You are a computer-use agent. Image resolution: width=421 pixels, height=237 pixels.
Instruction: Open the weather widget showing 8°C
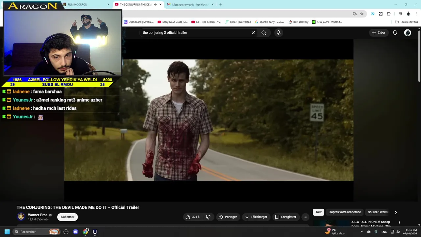coord(334,232)
